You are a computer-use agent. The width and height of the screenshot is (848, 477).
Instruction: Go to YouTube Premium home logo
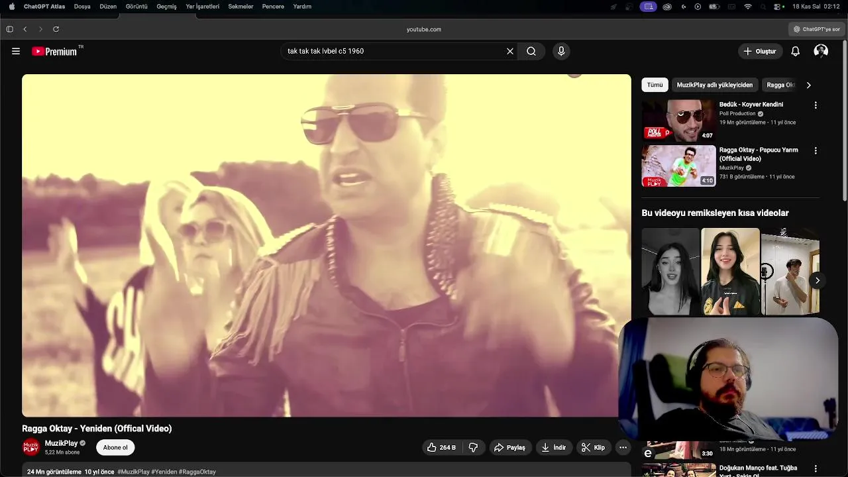[x=54, y=51]
